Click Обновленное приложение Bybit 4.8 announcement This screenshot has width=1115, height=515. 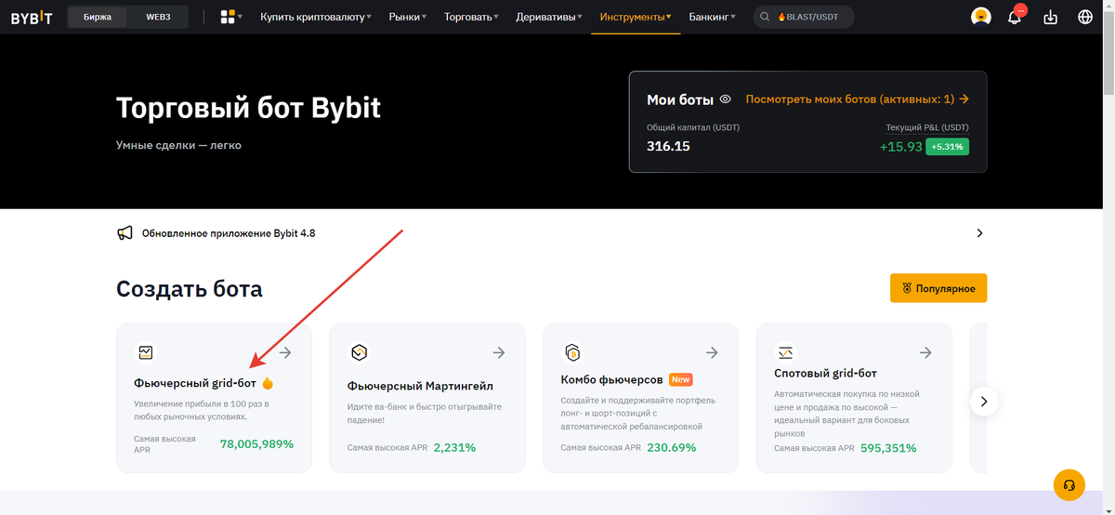(229, 233)
